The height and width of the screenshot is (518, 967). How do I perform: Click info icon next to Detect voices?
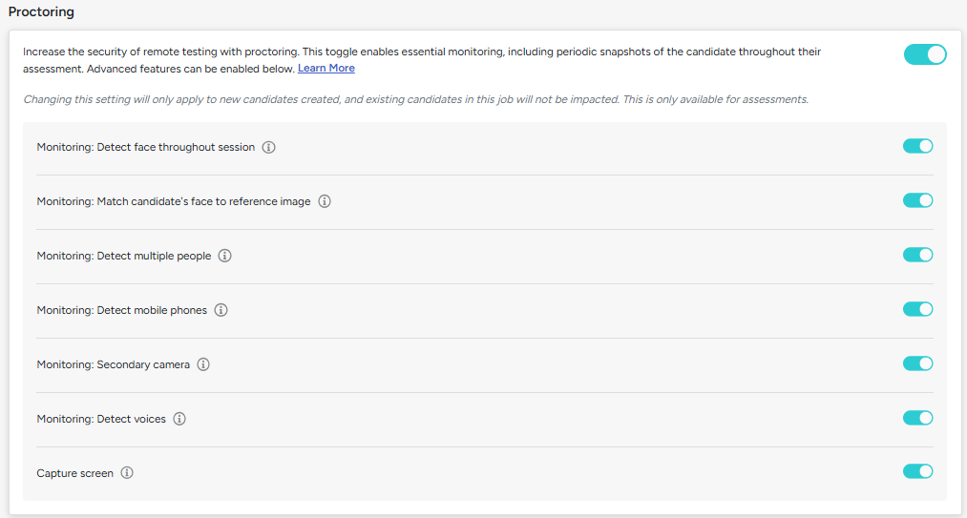click(x=179, y=419)
